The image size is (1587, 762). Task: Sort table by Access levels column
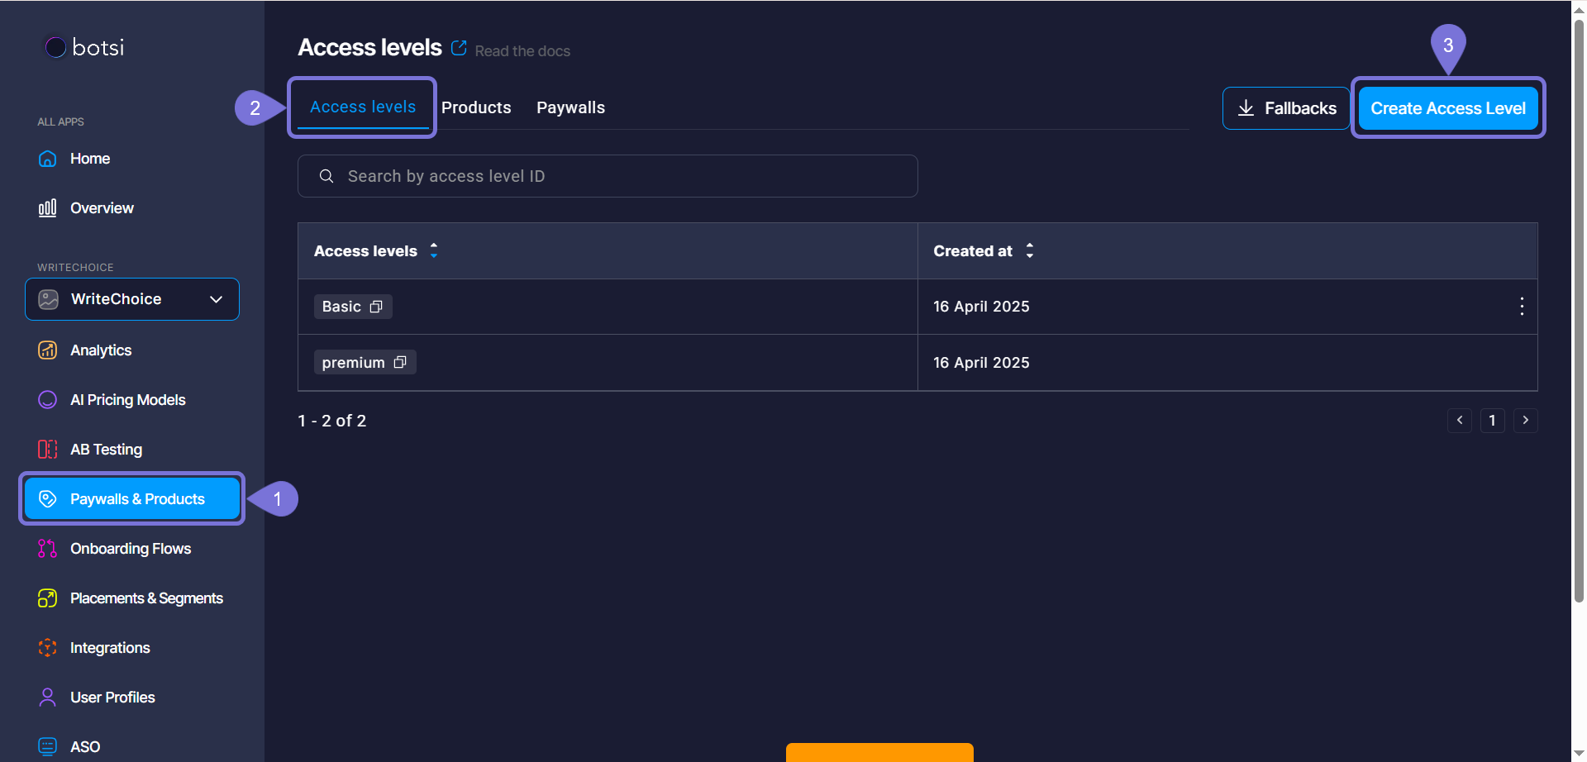(x=433, y=250)
